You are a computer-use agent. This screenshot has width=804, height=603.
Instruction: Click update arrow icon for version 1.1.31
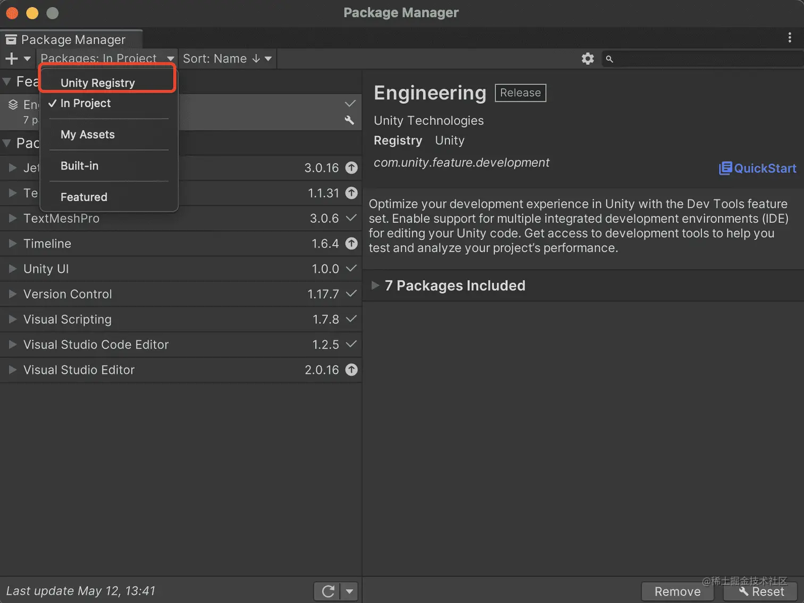(x=351, y=193)
